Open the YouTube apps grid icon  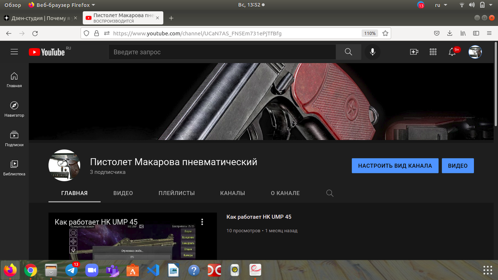(433, 52)
